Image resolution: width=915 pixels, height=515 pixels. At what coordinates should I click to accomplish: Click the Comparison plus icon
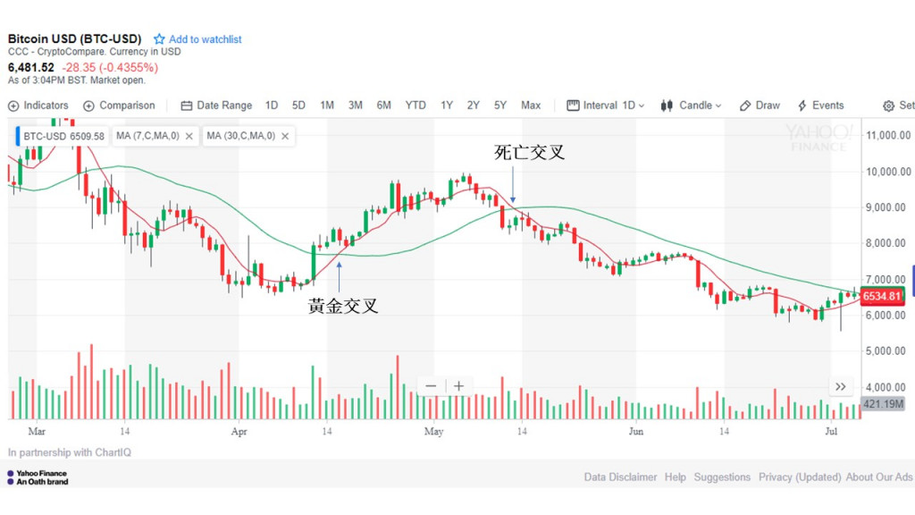[88, 106]
